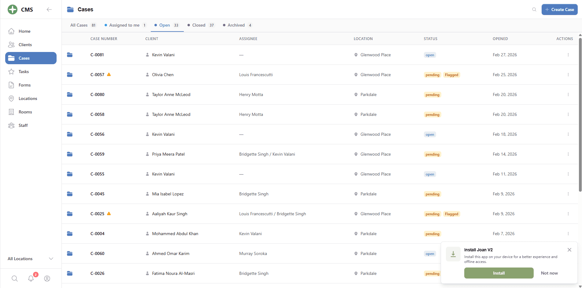The image size is (582, 288).
Task: Open actions menu for case C-0059
Action: pyautogui.click(x=568, y=154)
